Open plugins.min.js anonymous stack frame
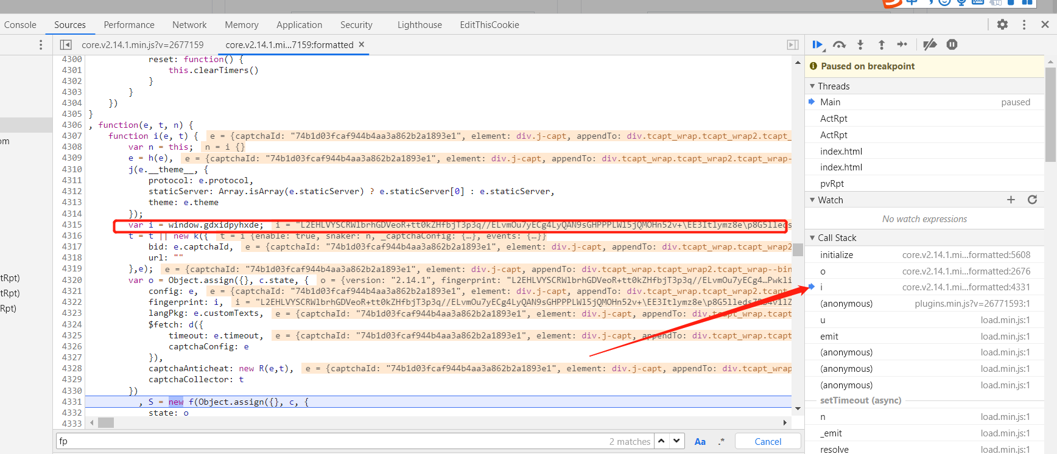This screenshot has height=454, width=1057. (x=925, y=304)
